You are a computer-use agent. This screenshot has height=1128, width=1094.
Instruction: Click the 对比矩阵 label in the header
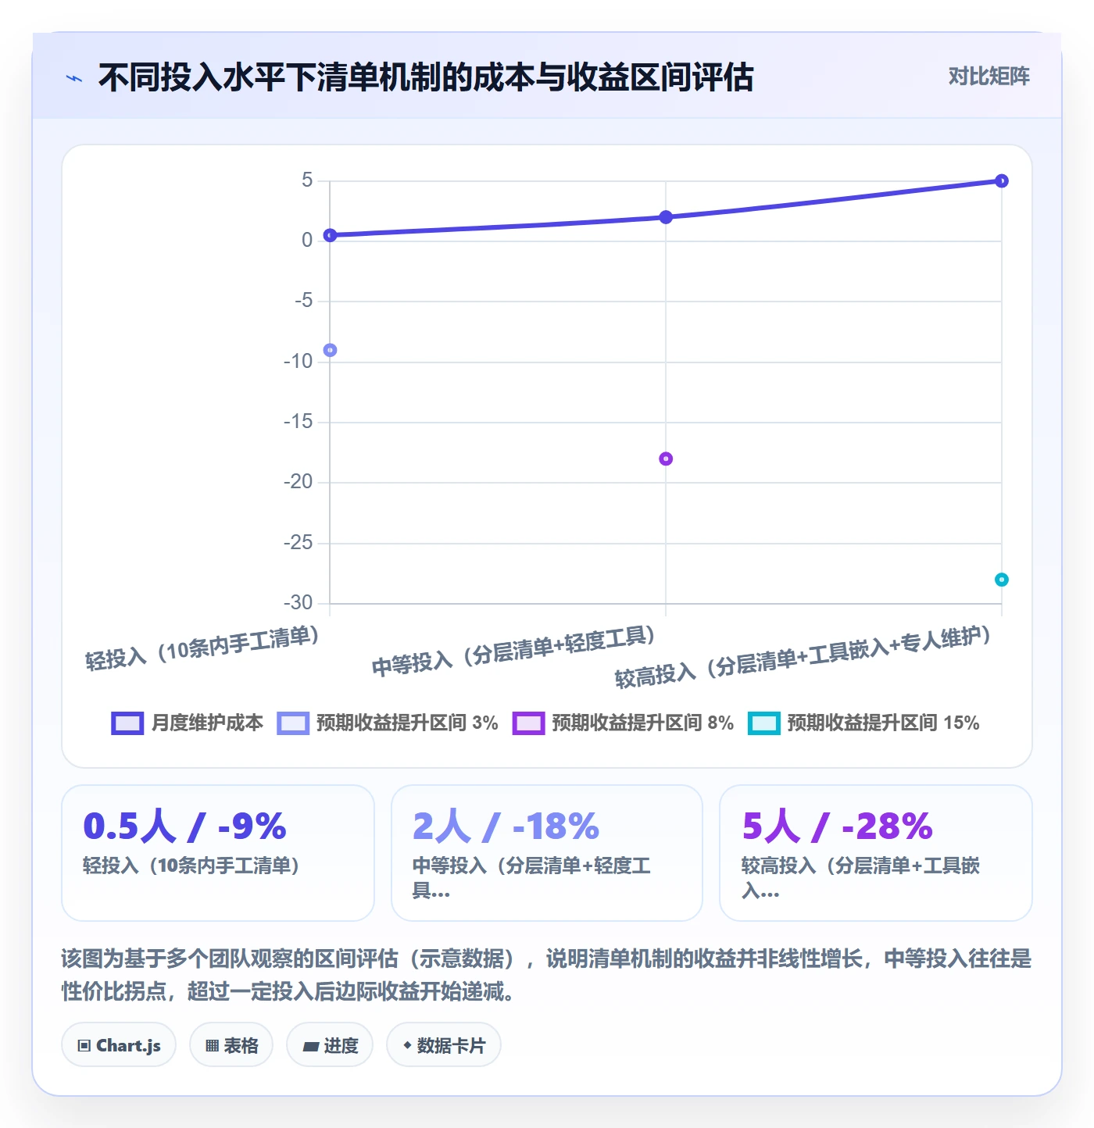(x=989, y=77)
